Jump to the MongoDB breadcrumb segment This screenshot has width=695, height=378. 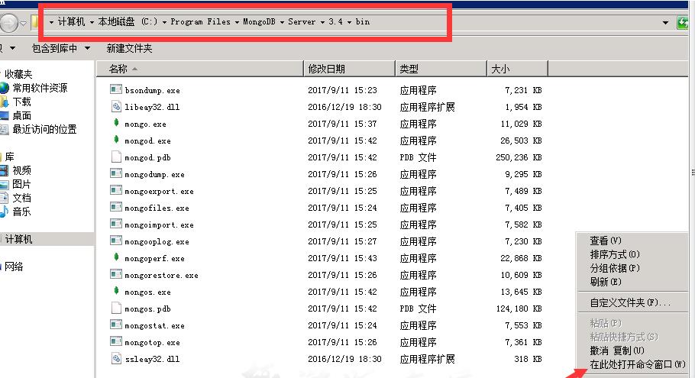pos(259,21)
